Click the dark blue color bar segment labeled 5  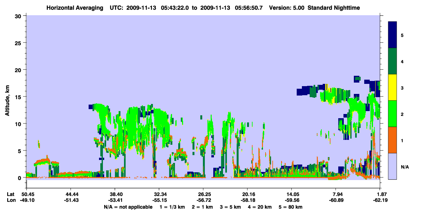coord(393,35)
